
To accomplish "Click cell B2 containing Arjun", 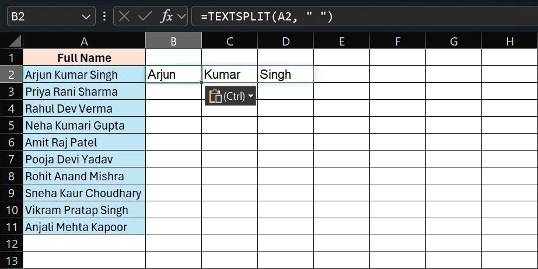I will coord(174,74).
